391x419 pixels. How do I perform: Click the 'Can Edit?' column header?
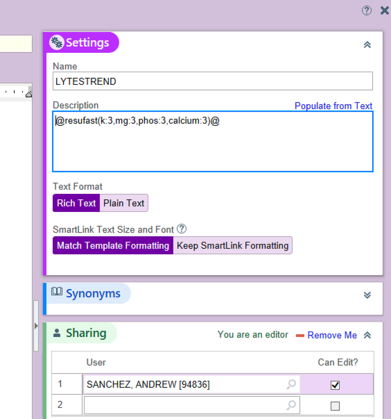pos(338,362)
